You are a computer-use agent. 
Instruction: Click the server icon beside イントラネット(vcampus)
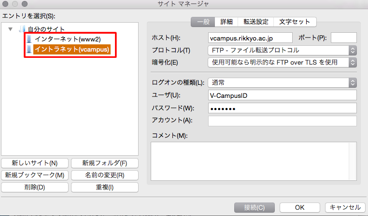pos(29,49)
